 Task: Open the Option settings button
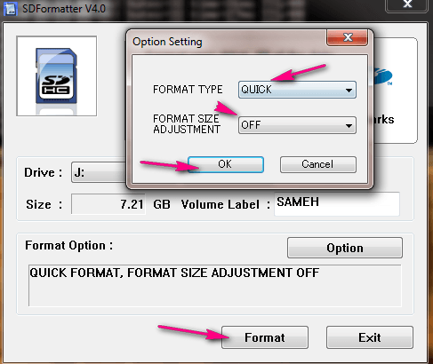coord(345,248)
